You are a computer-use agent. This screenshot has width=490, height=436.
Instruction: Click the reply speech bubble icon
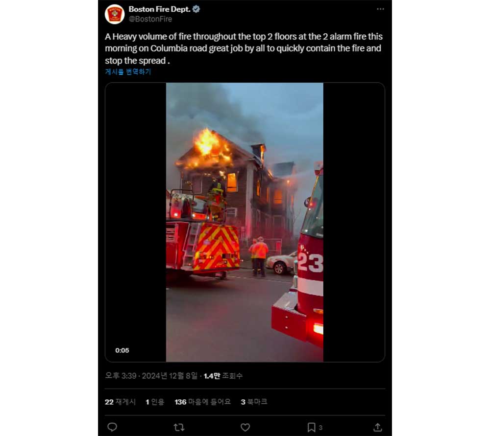pyautogui.click(x=112, y=427)
